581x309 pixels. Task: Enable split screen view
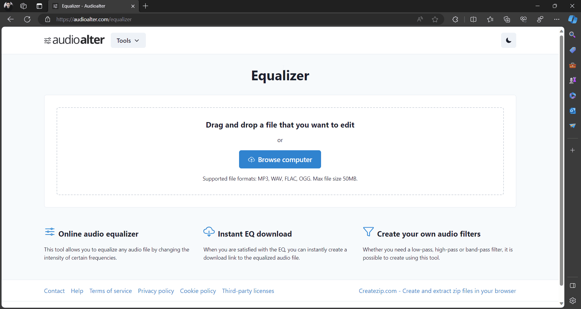point(473,19)
